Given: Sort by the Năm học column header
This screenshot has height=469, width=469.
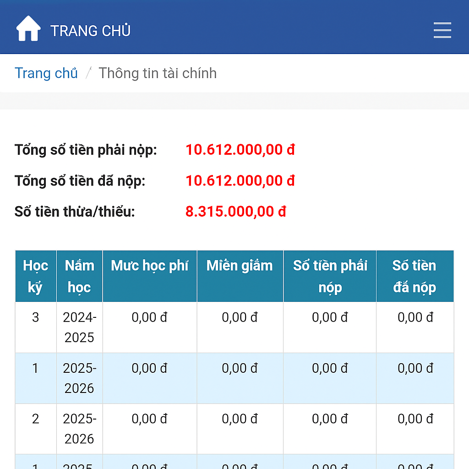Looking at the screenshot, I should tap(79, 276).
